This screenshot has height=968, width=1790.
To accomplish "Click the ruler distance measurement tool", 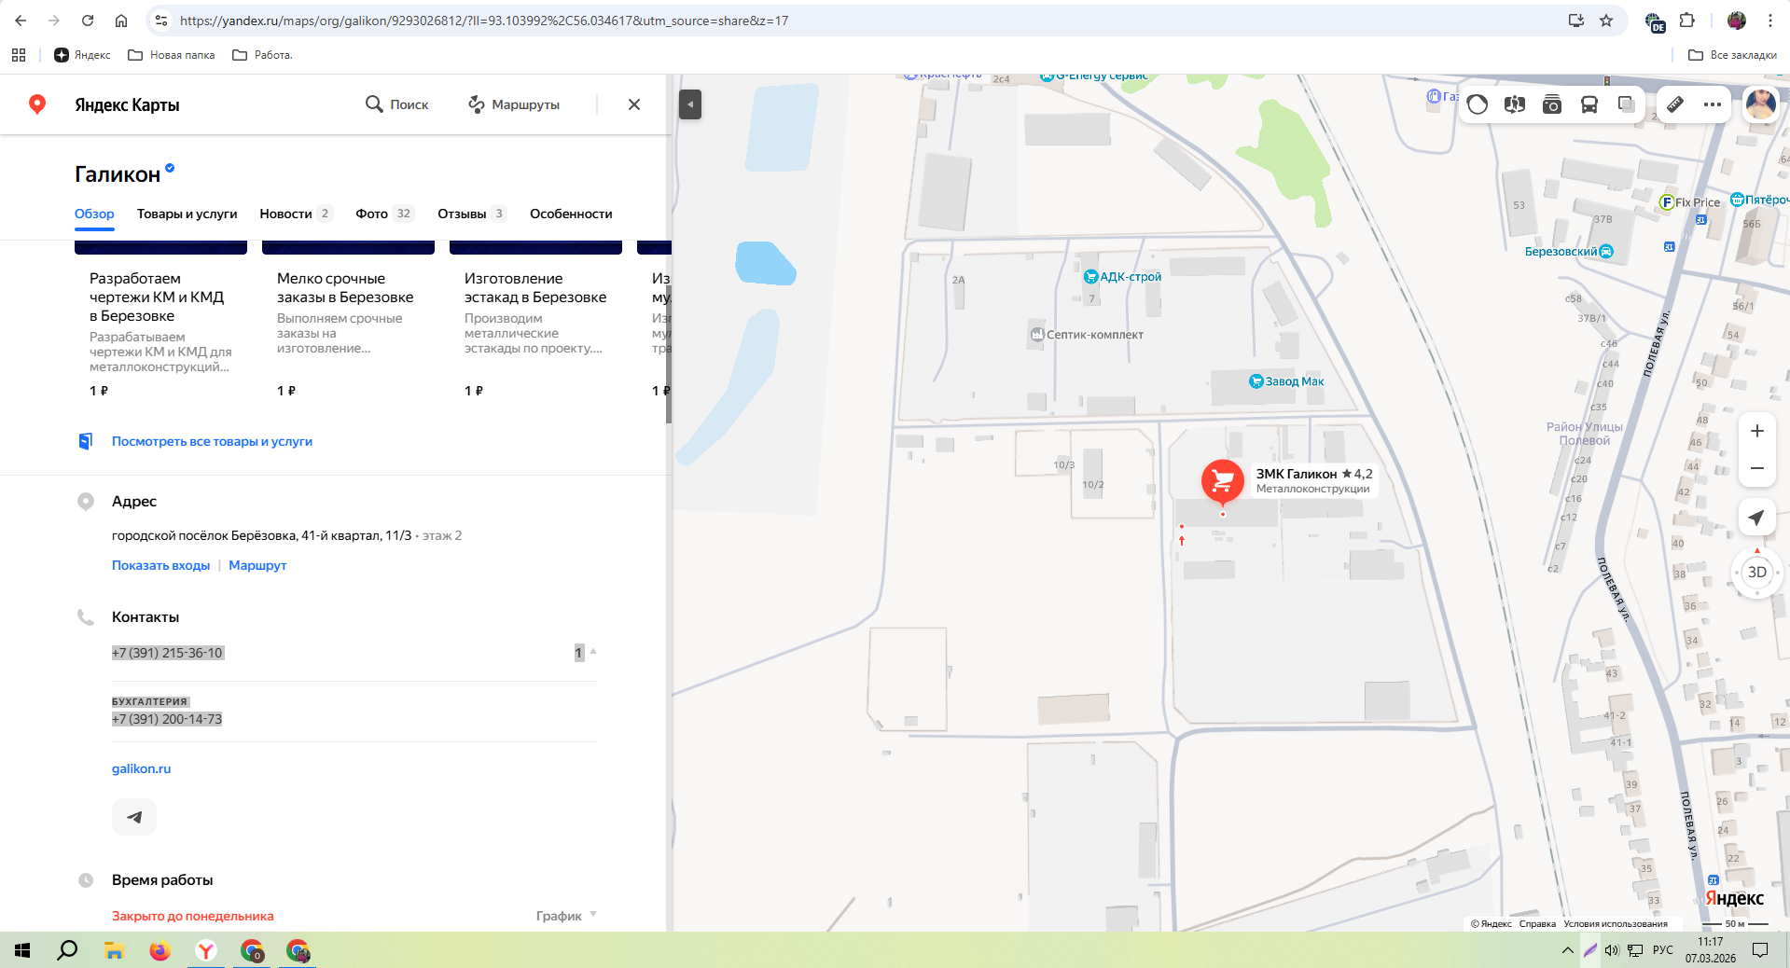I will [x=1675, y=104].
